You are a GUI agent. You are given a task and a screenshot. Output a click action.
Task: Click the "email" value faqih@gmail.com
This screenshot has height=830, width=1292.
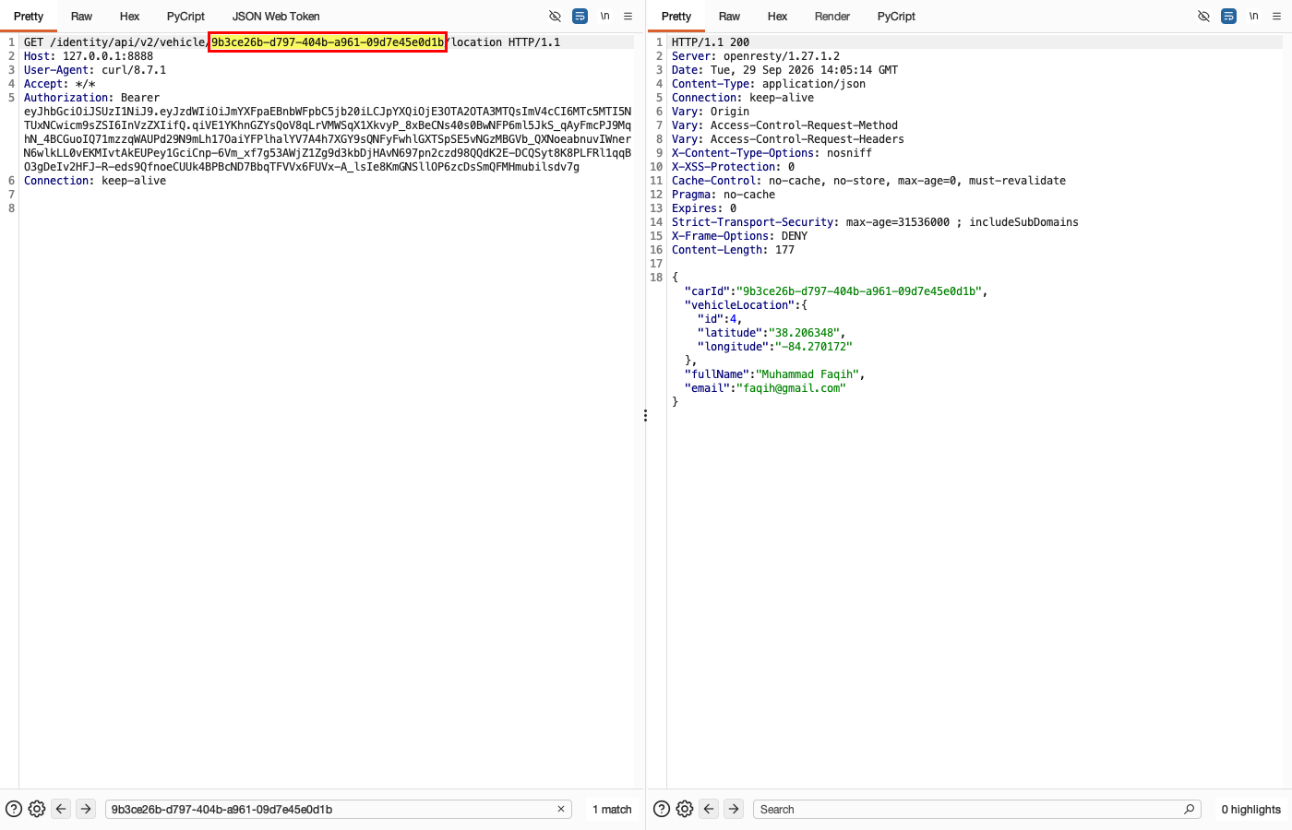791,388
